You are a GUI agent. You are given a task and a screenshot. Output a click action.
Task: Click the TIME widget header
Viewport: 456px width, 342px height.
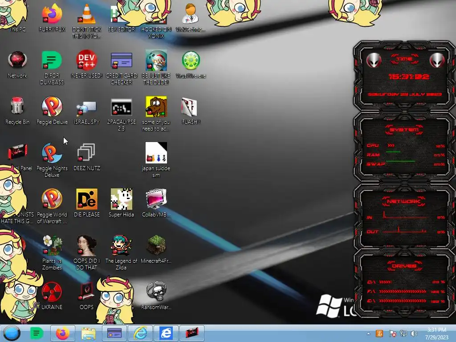(404, 59)
